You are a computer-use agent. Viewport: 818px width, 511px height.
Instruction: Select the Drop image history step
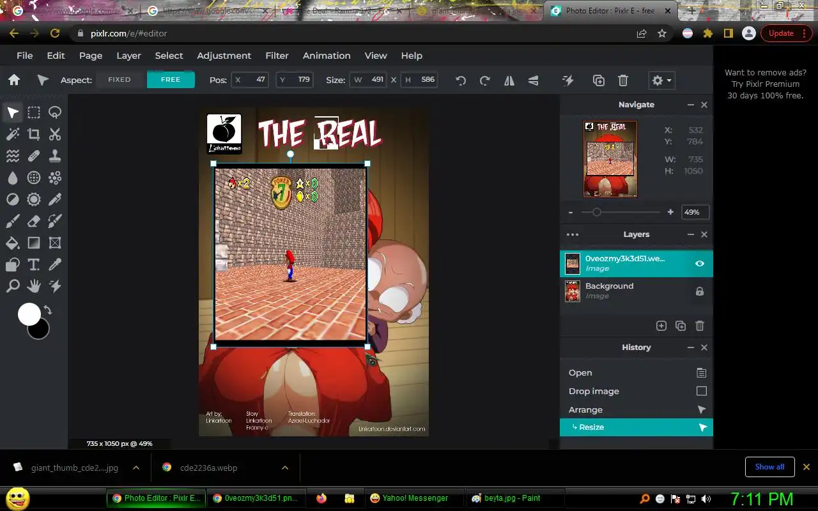pyautogui.click(x=637, y=391)
